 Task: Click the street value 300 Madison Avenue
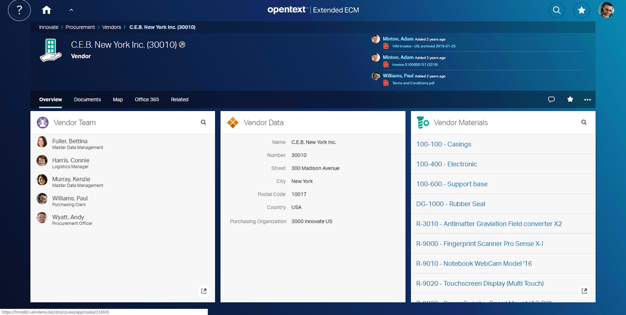(315, 168)
